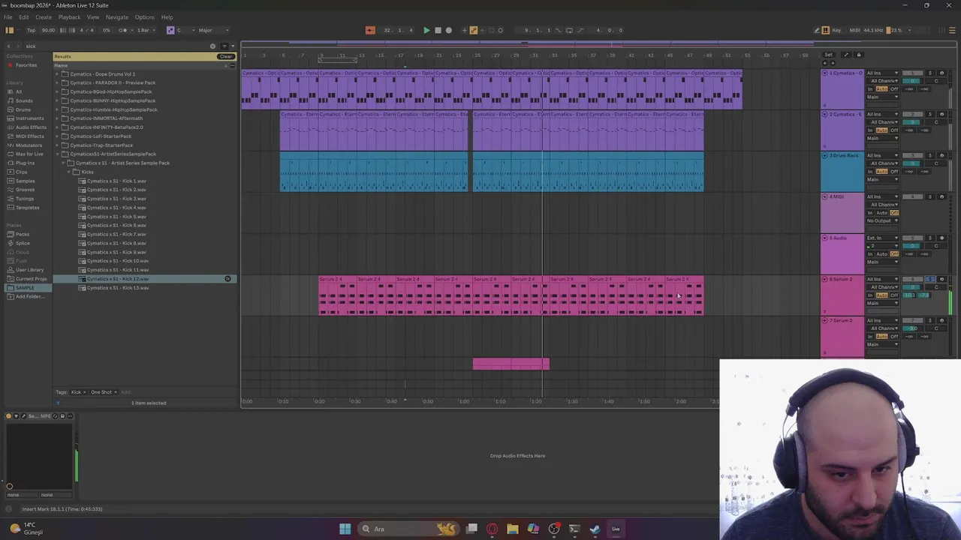961x540 pixels.
Task: Open Instruments category in browser
Action: (29, 118)
